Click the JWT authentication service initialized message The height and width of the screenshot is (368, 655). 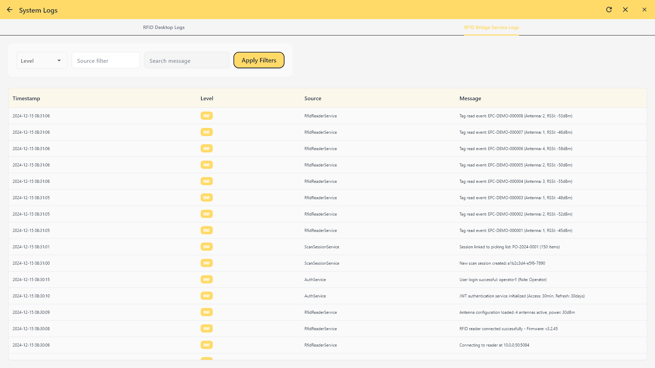click(x=522, y=296)
